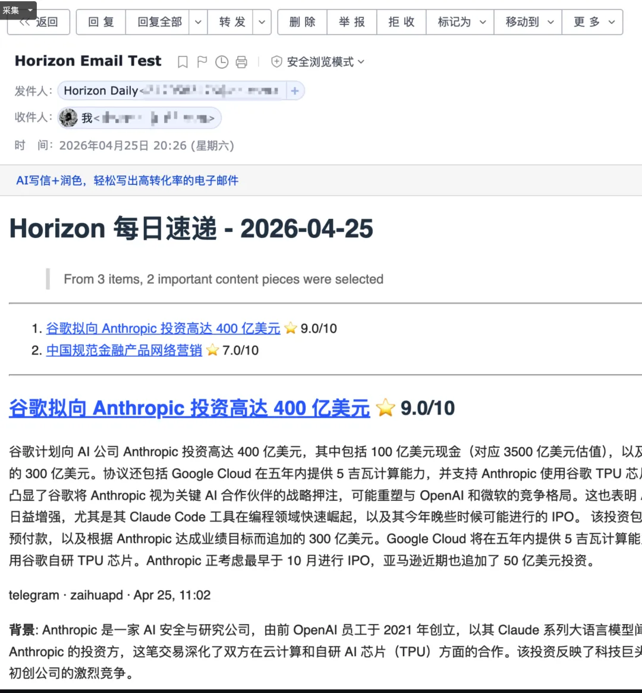Click the date 2026年04月25日 20:26 text

(x=122, y=145)
